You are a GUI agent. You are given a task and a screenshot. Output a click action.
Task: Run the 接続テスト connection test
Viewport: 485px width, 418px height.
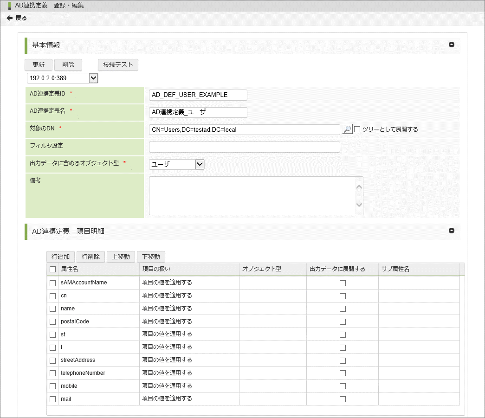pyautogui.click(x=118, y=64)
